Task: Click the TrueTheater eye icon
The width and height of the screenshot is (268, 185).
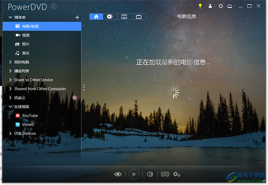Action: 118,174
